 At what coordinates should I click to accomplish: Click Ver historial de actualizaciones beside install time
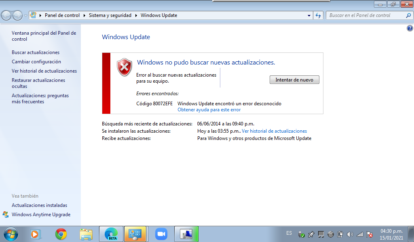pyautogui.click(x=275, y=131)
